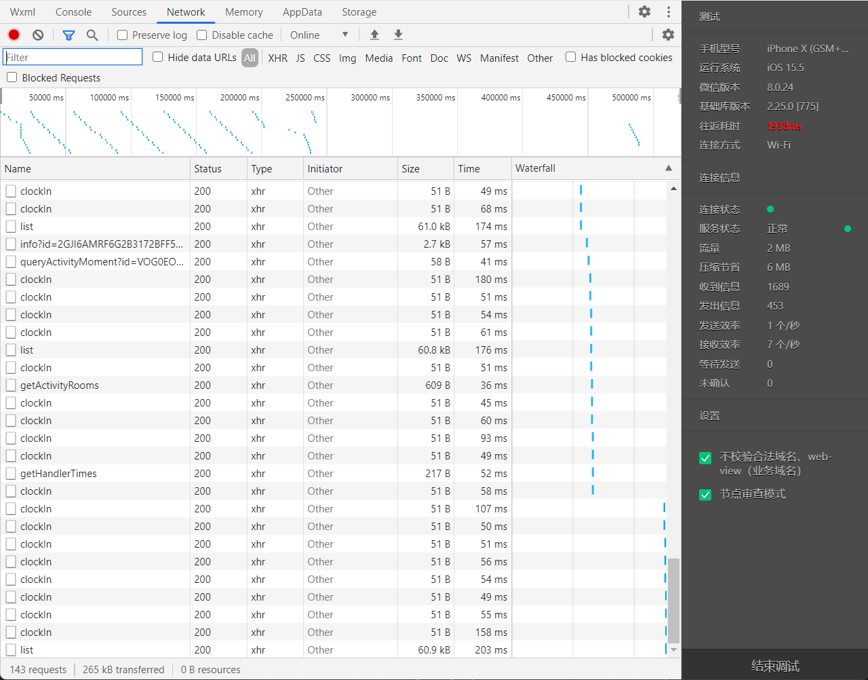Viewport: 868px width, 680px height.
Task: Check Blocked Requests option
Action: 12,77
